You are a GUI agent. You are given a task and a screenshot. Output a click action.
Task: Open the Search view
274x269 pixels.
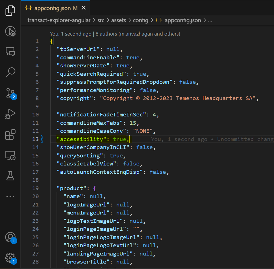10,72
